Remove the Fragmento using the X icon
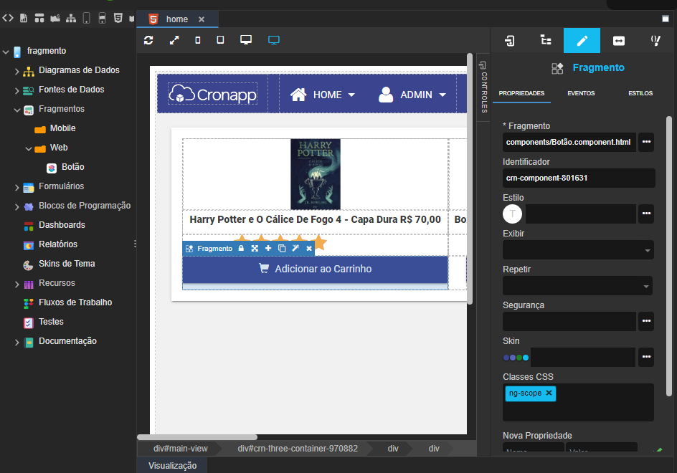Image resolution: width=677 pixels, height=473 pixels. [x=309, y=248]
